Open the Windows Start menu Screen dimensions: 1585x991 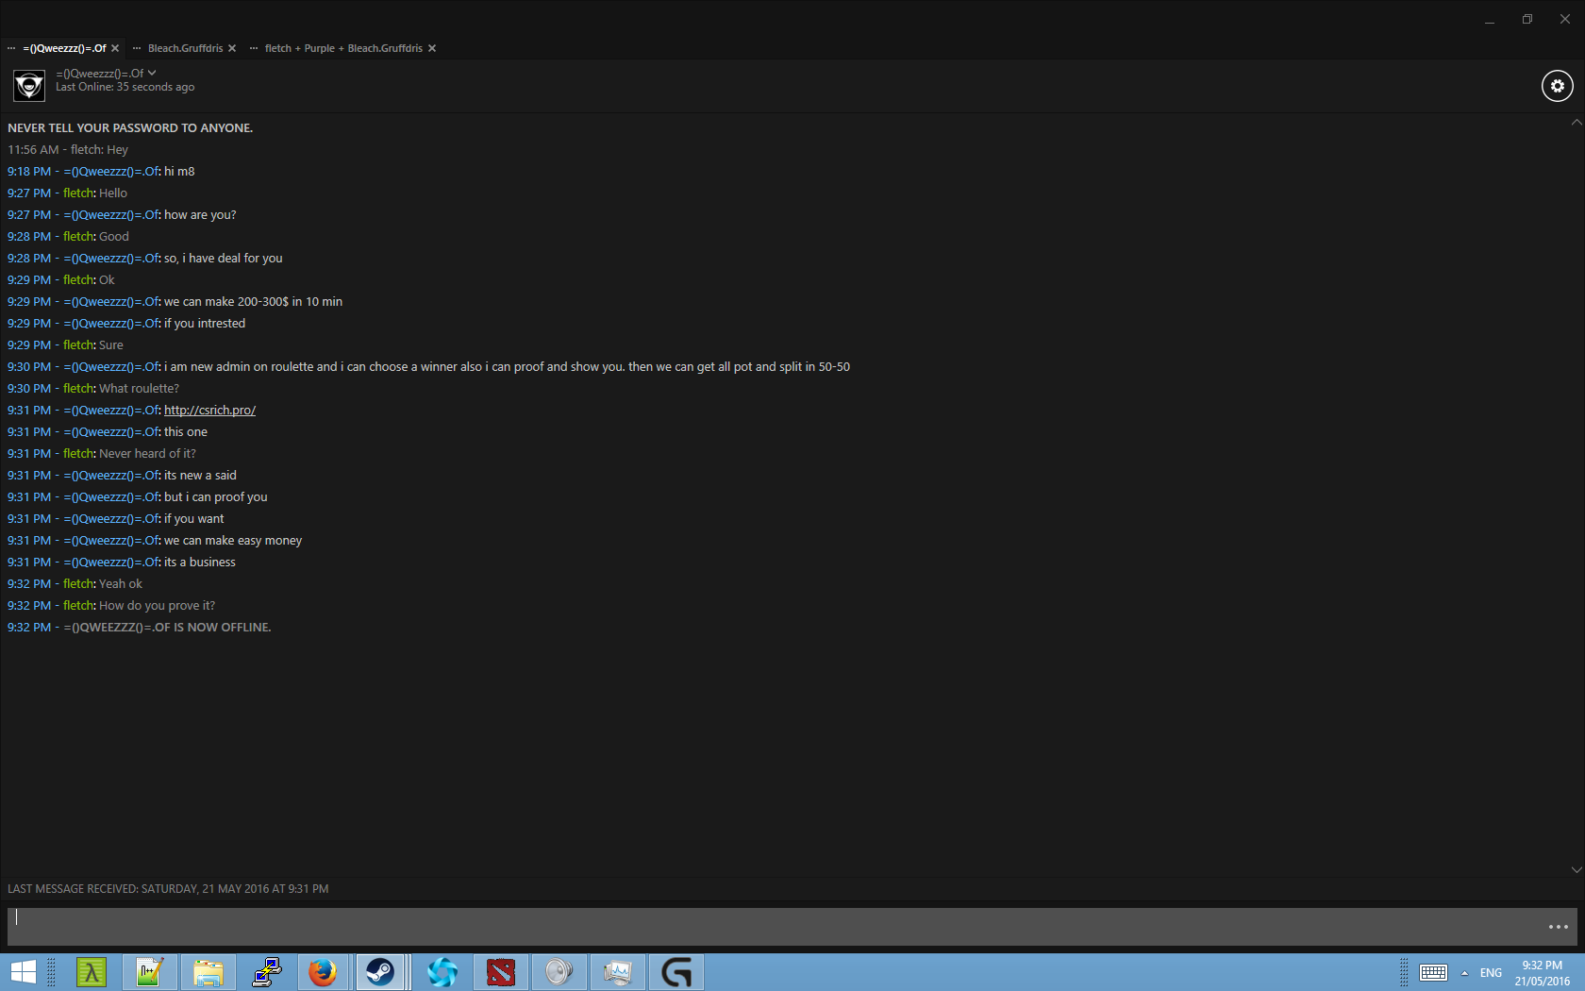click(x=23, y=972)
